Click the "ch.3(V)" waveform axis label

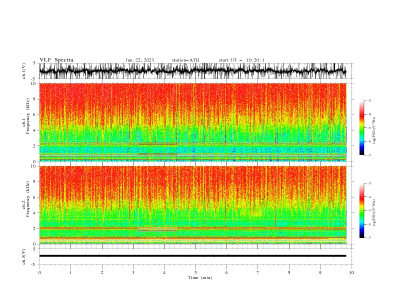(24, 256)
